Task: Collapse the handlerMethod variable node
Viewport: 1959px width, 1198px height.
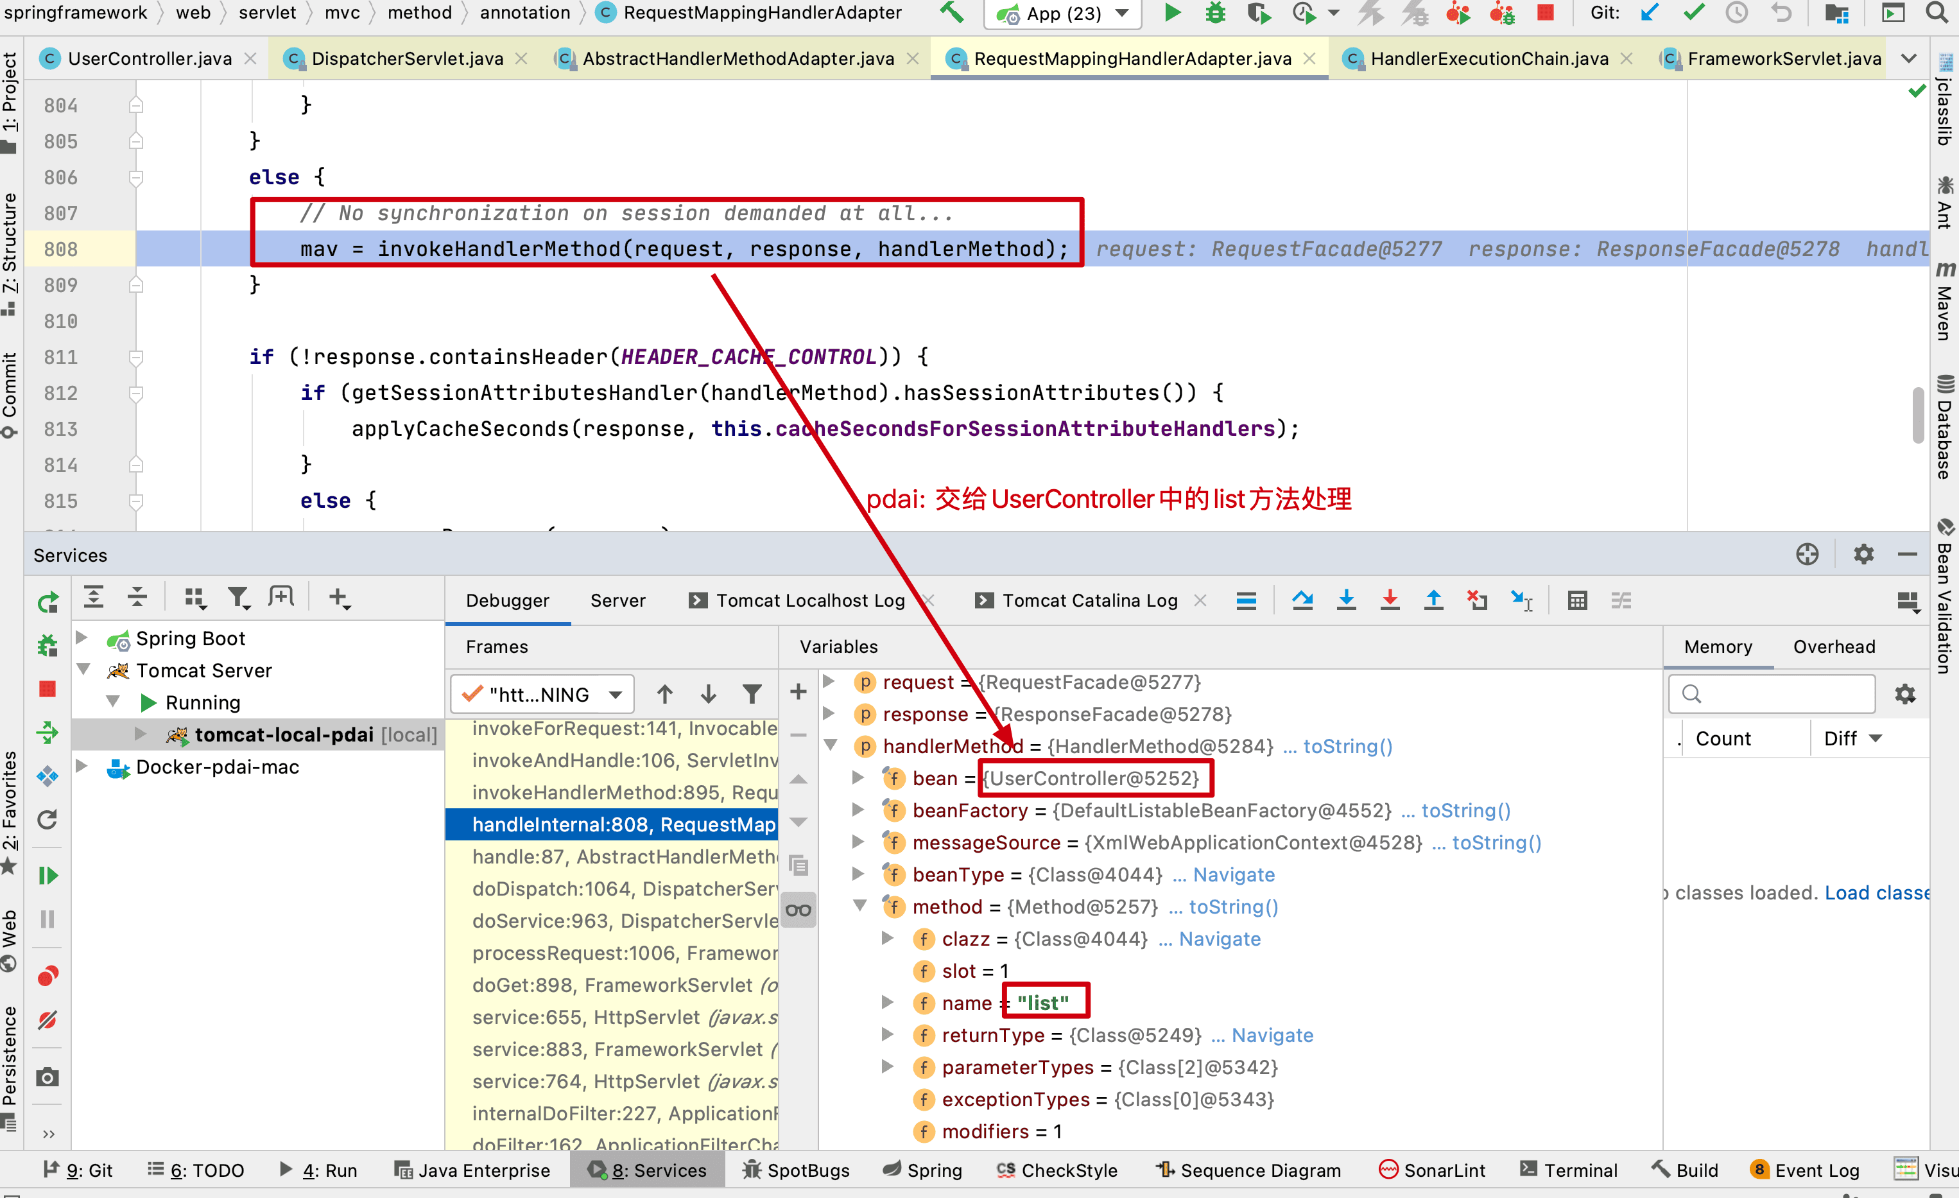Action: pos(831,745)
